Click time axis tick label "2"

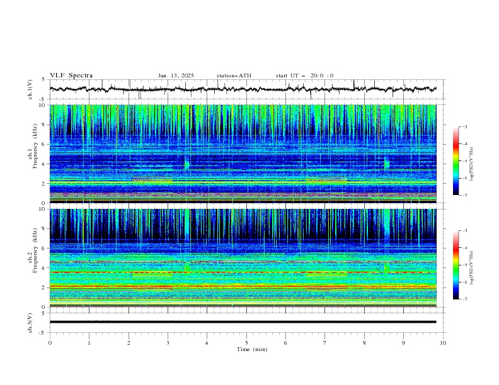pos(129,343)
